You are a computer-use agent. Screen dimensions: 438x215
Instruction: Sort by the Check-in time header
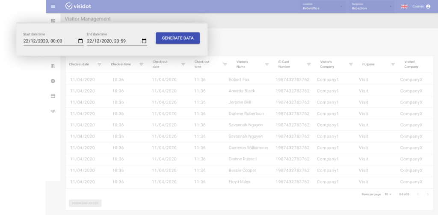[121, 64]
